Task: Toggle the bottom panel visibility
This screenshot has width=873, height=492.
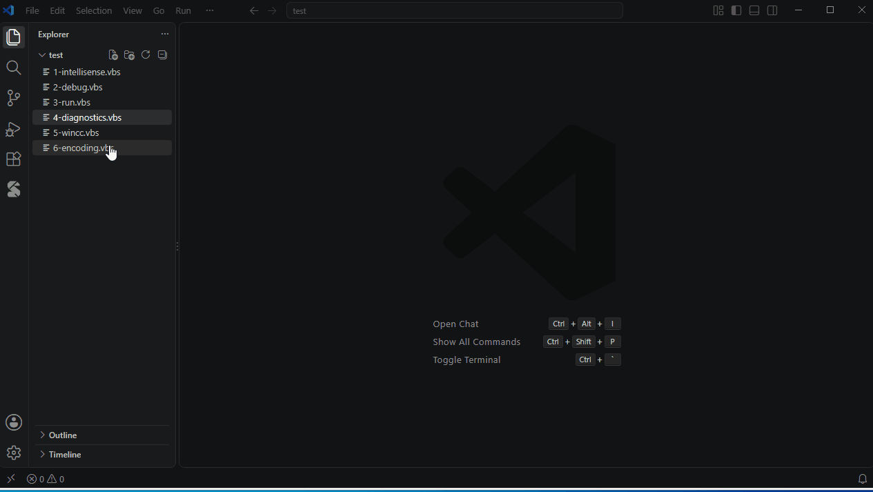Action: coord(754,10)
